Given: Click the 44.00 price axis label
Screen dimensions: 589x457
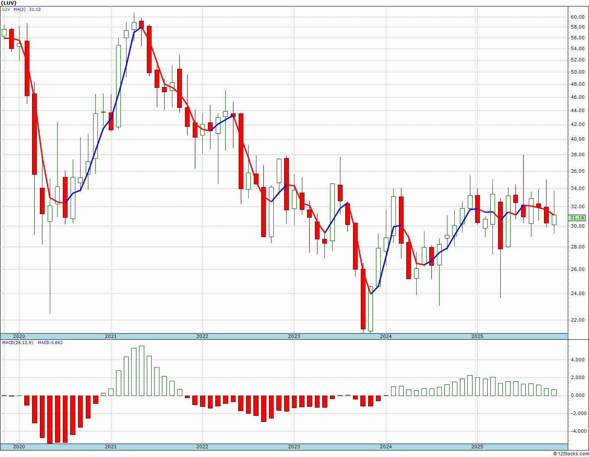Looking at the screenshot, I should (577, 111).
